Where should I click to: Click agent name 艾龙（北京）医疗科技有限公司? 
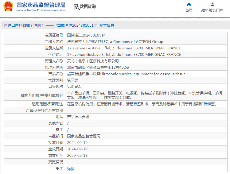93,61
